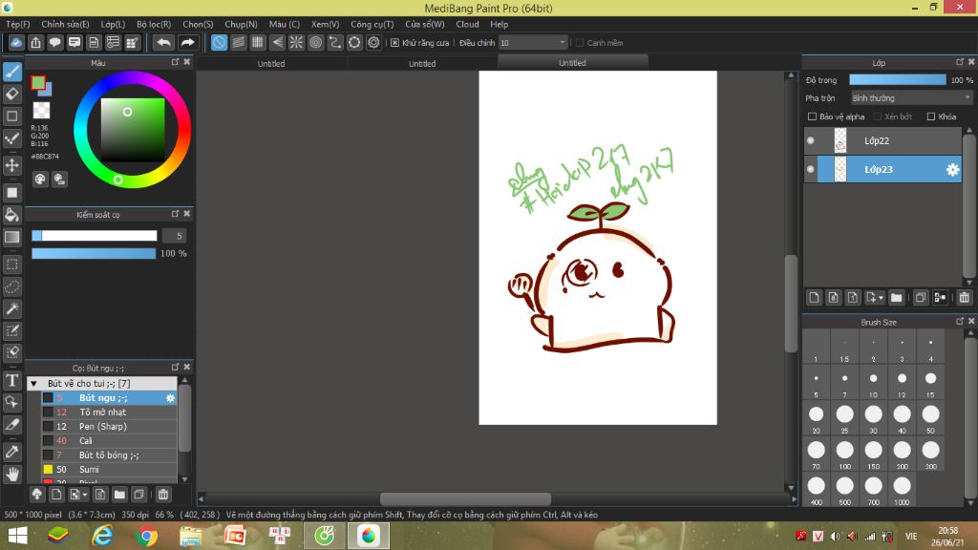978x550 pixels.
Task: Select the Bucket fill tool
Action: click(x=11, y=215)
